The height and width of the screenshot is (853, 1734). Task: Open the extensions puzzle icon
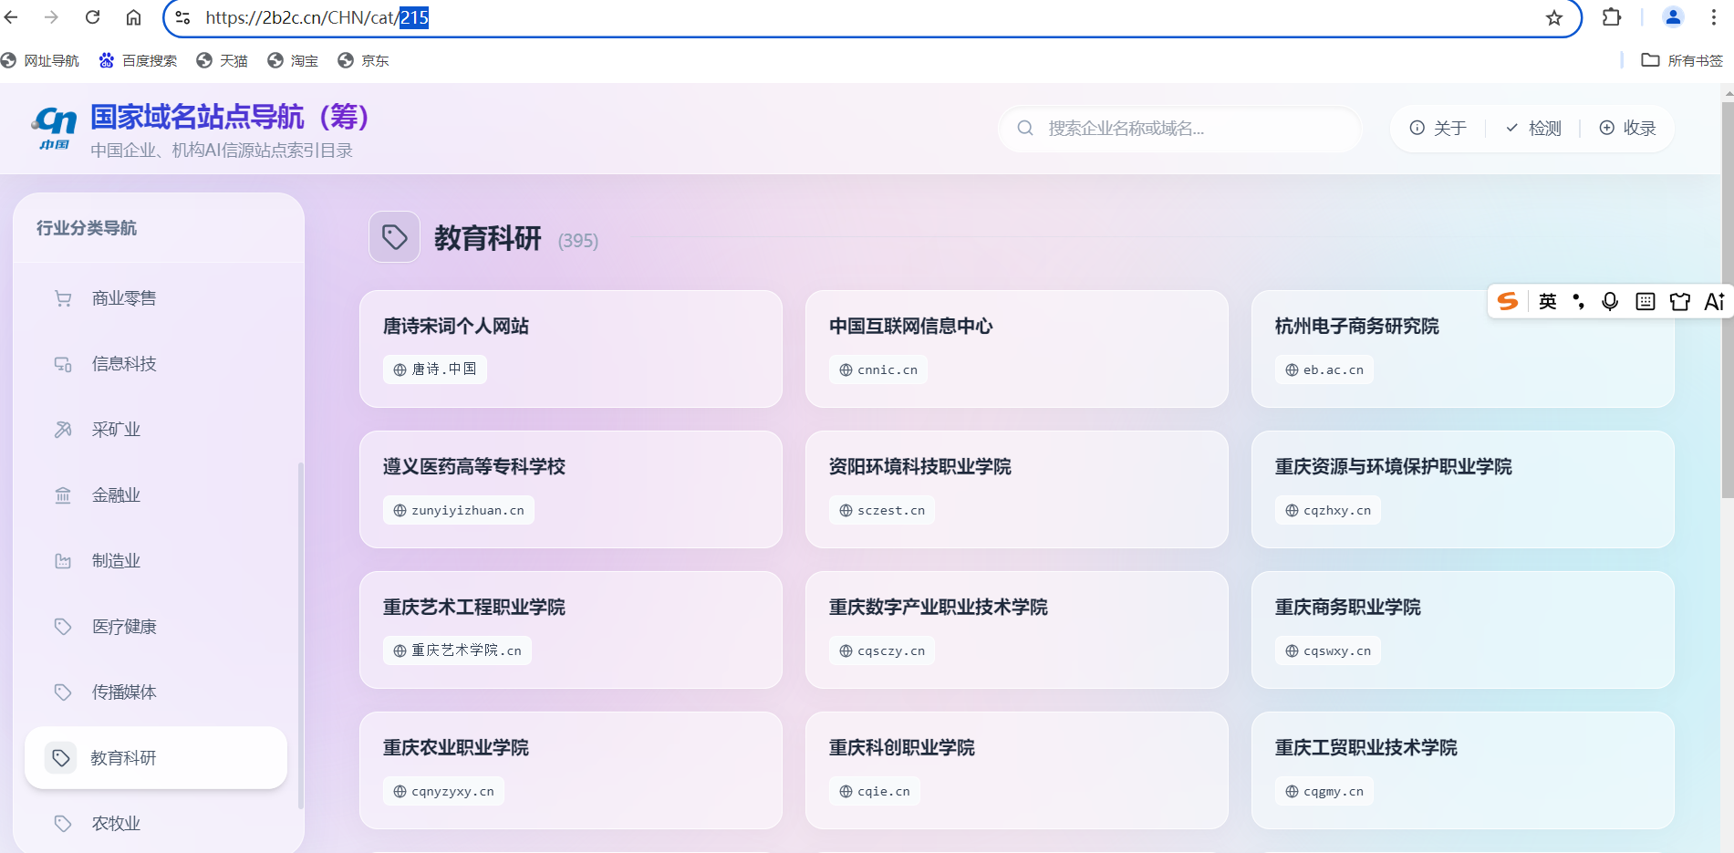tap(1612, 17)
